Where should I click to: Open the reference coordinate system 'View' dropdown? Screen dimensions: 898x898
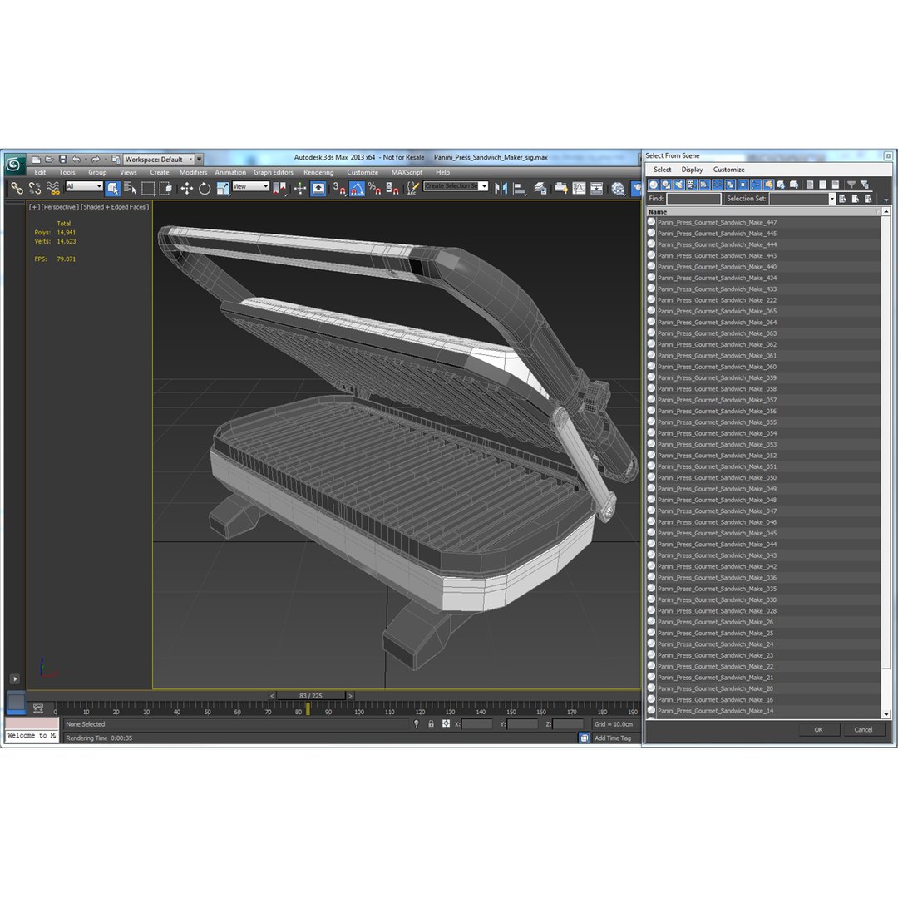250,186
